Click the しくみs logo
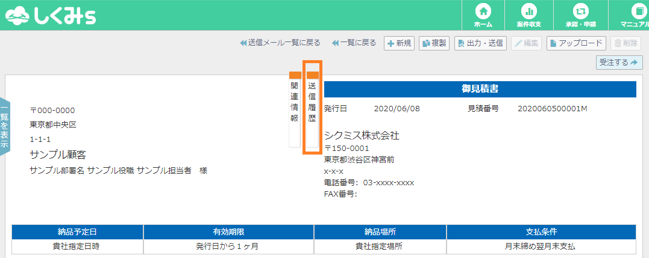Viewport: 649px width, 258px height. coord(51,15)
